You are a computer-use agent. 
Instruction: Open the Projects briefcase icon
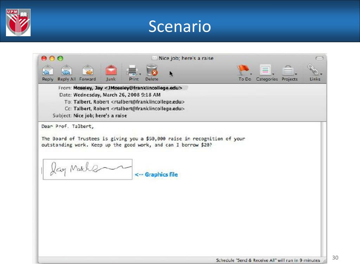(x=288, y=70)
